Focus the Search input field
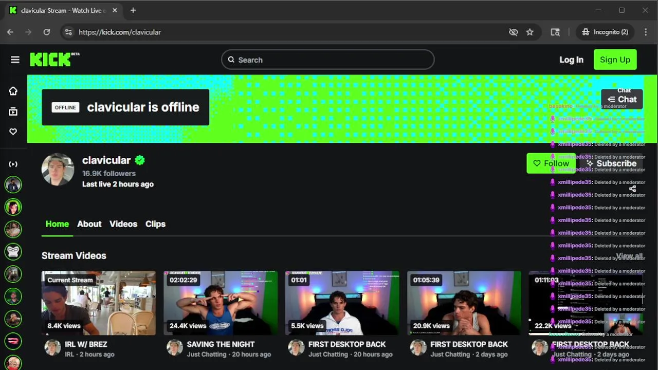This screenshot has height=370, width=658. coord(328,60)
